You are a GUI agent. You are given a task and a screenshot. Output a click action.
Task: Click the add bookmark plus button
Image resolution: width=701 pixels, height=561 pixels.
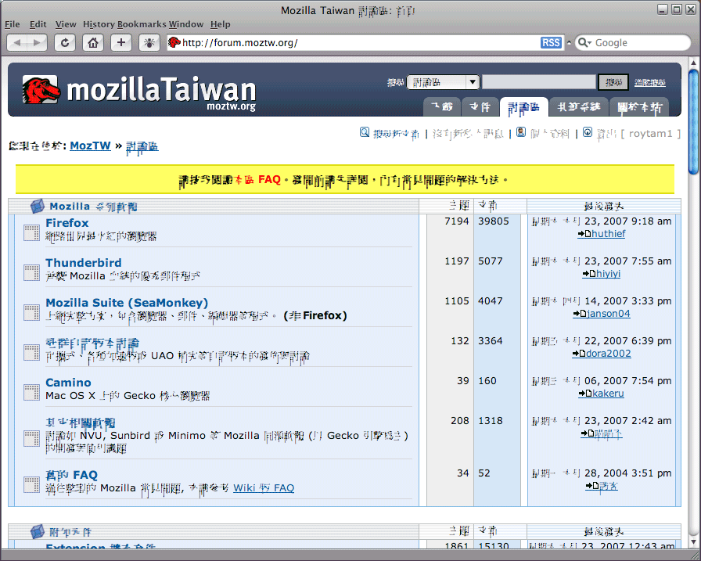[x=121, y=43]
